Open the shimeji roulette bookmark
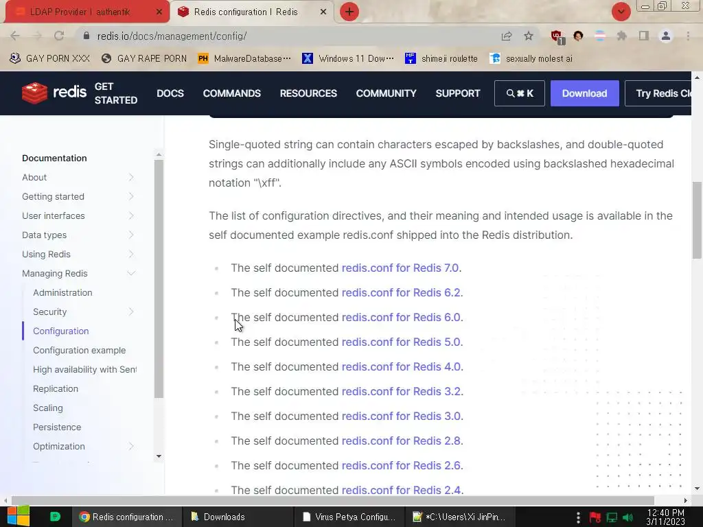Viewport: 703px width, 527px height. tap(441, 58)
